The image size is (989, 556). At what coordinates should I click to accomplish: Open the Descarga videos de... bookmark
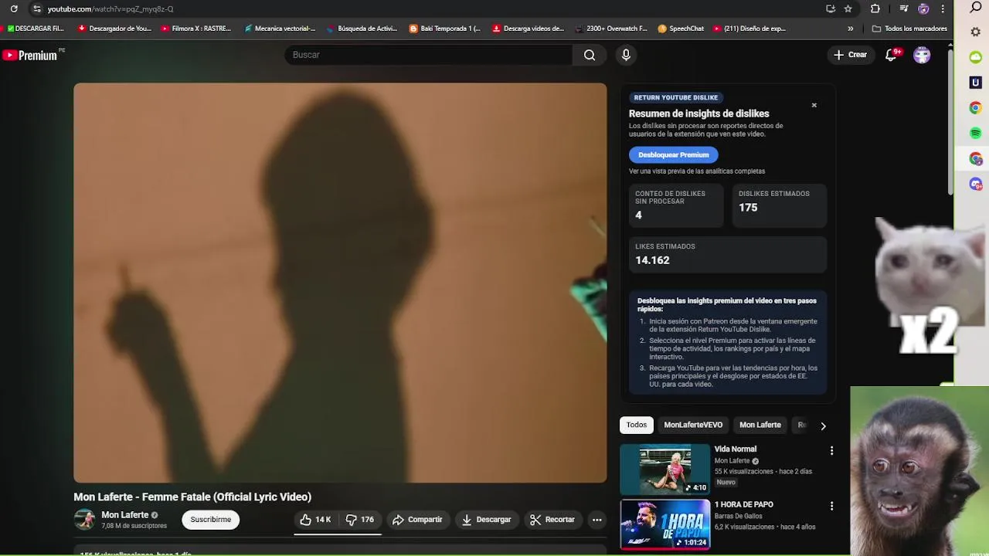(x=528, y=29)
